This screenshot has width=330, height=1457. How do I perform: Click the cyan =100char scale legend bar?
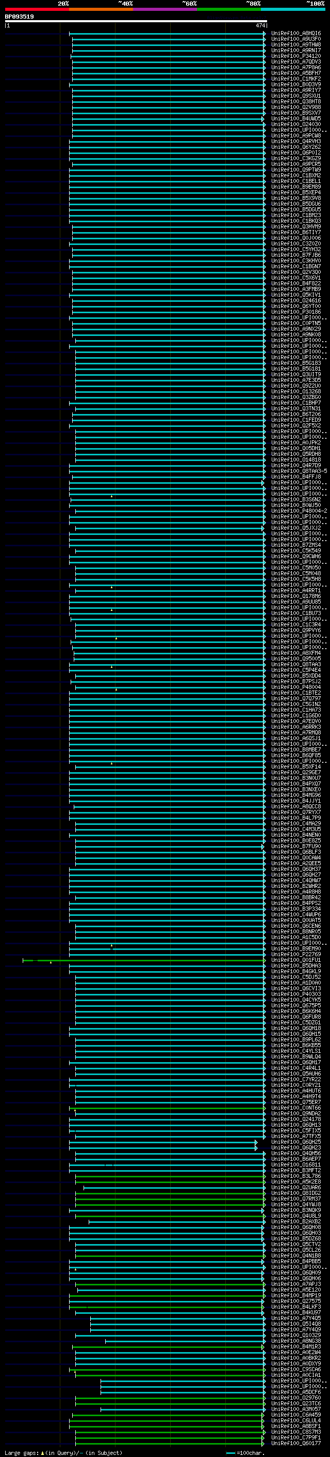click(x=230, y=1453)
